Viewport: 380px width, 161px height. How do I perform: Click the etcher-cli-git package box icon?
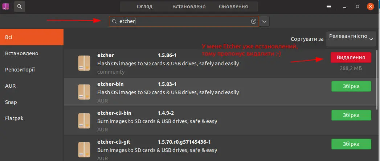84,150
